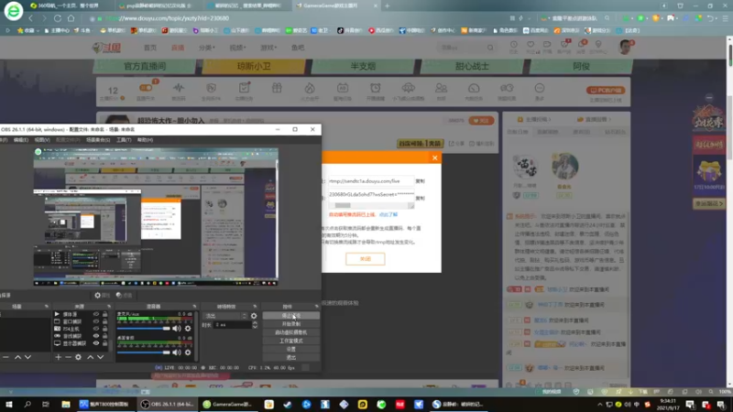This screenshot has height=412, width=733.
Task: Click 关闭 button in stream key dialog
Action: pos(365,259)
